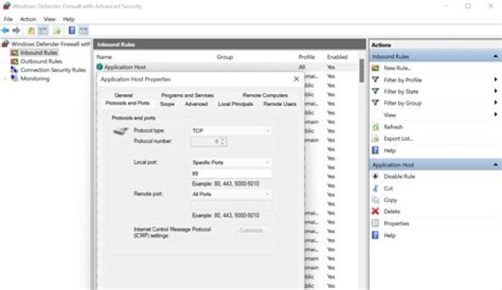Click the Export List toolbar icon

point(57,31)
